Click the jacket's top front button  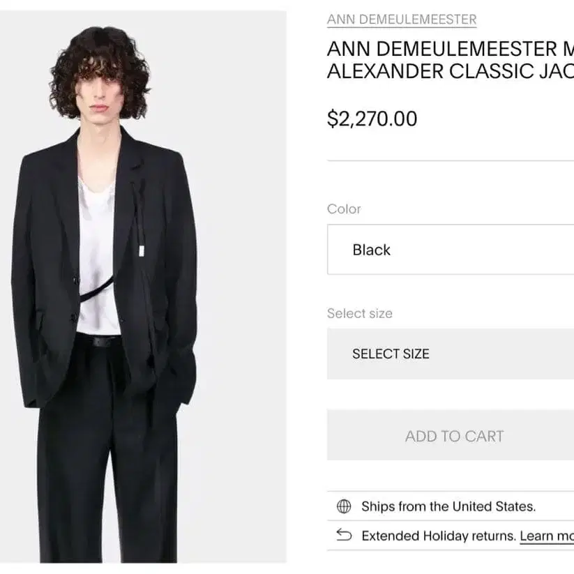pos(76,278)
